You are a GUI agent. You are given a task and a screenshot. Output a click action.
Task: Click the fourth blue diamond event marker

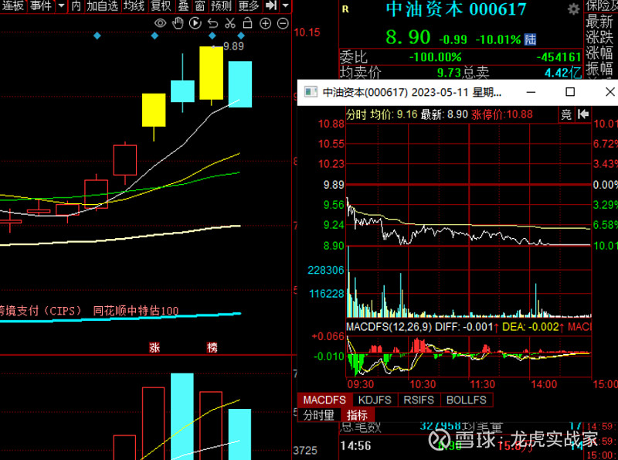pos(241,36)
